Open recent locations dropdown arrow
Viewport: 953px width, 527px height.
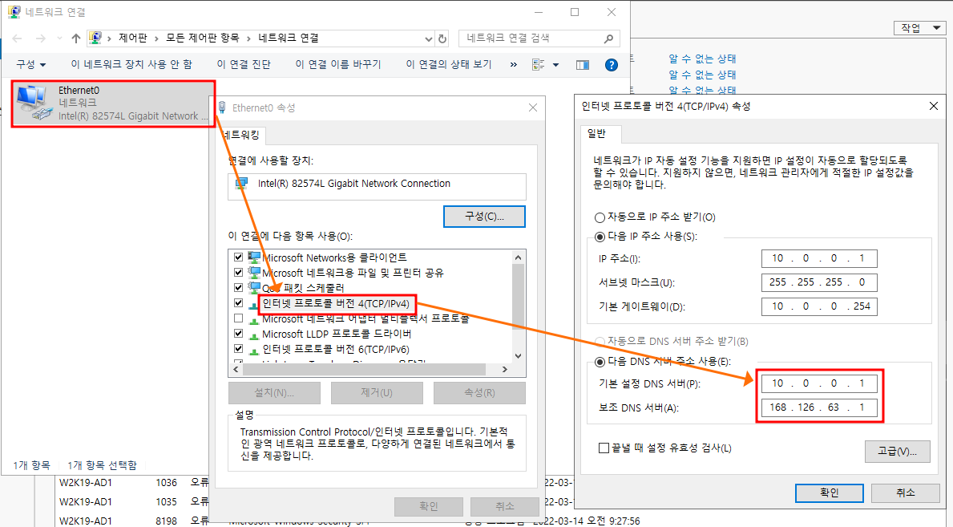[59, 39]
